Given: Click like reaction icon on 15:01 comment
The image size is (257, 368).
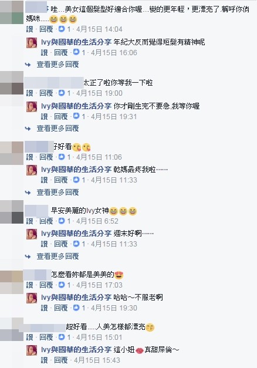Looking at the screenshot, I should (62, 337).
